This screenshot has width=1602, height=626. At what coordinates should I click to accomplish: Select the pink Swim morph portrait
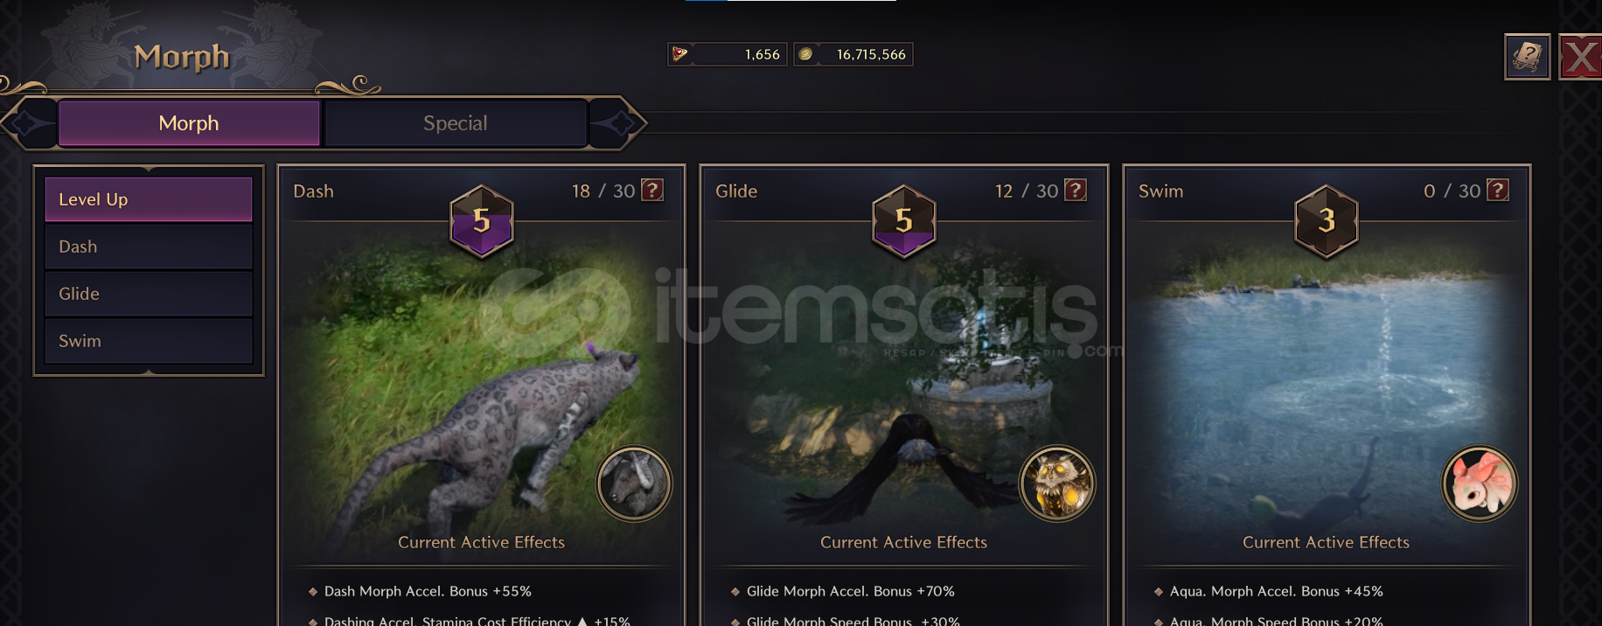[x=1480, y=483]
